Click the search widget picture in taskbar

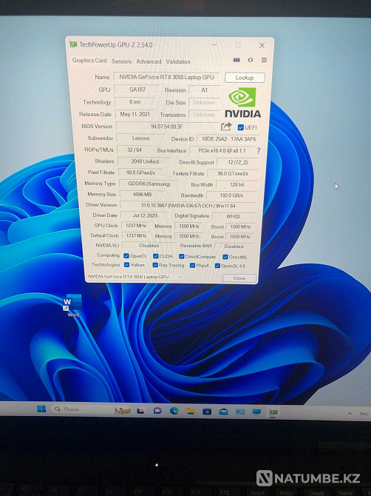[123, 410]
